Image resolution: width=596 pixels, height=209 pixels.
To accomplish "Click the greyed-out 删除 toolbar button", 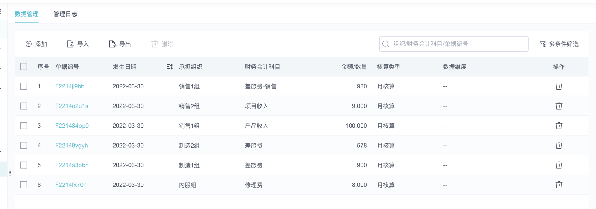I will (x=162, y=44).
